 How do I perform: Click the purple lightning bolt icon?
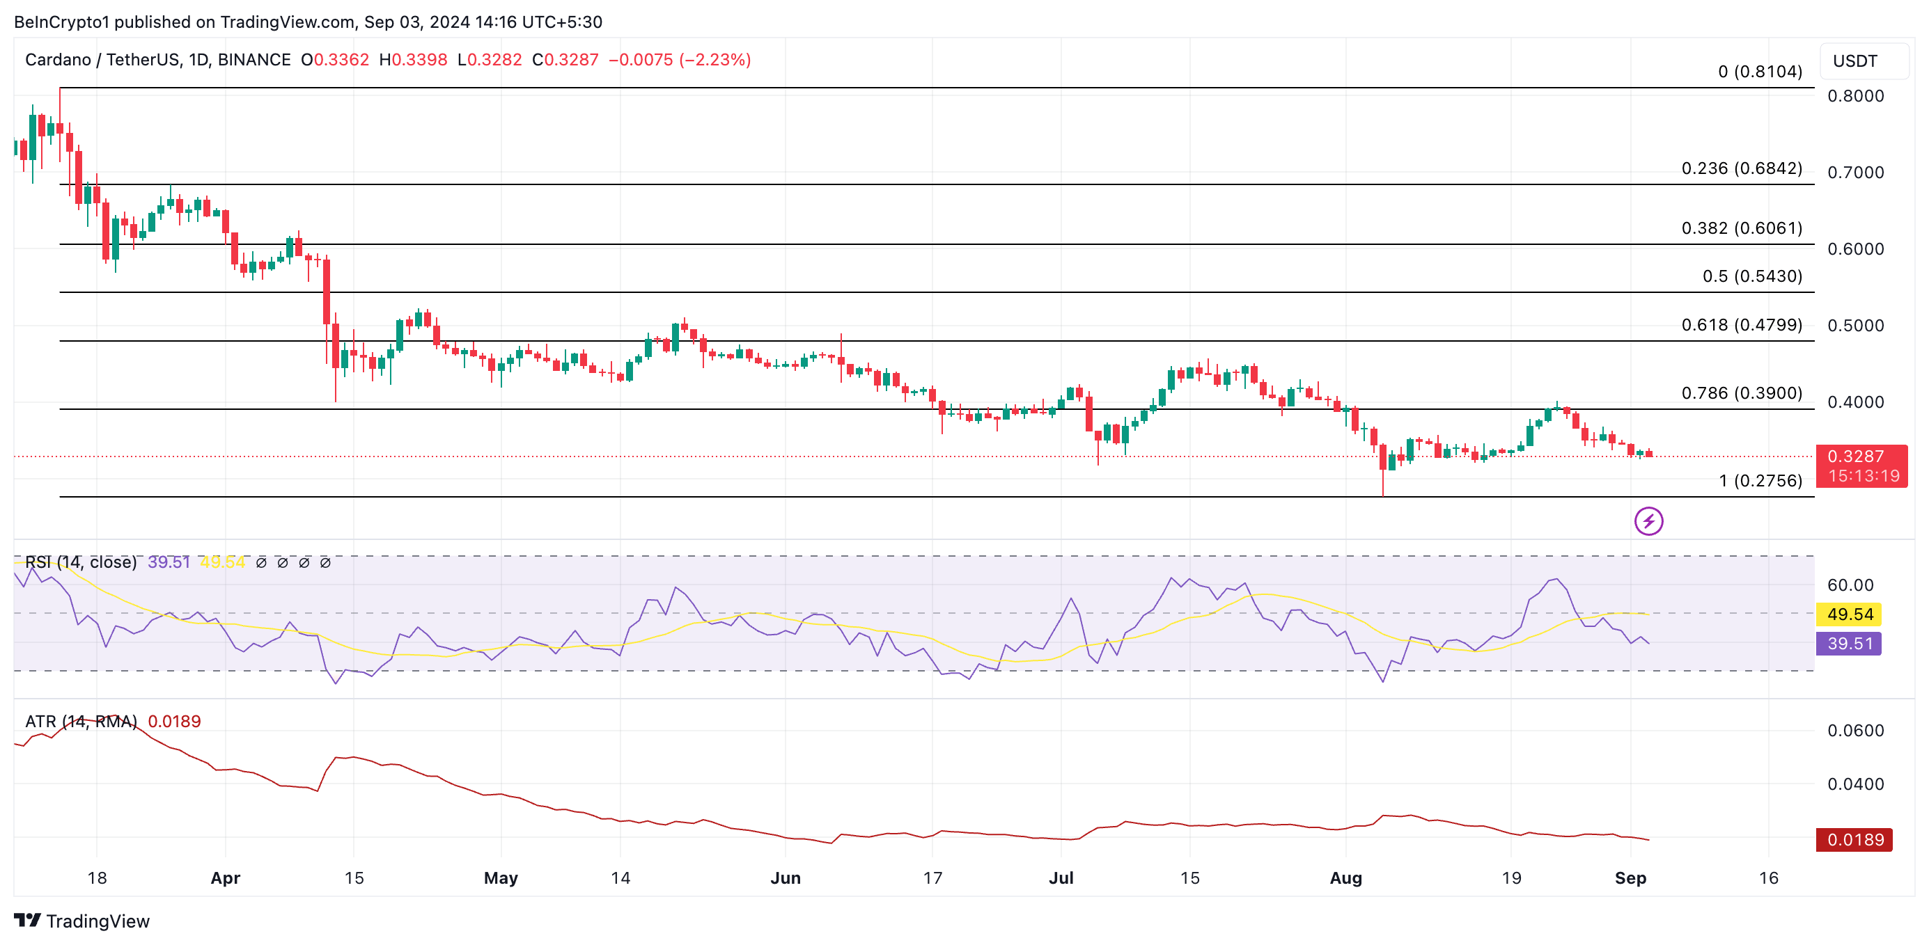click(x=1648, y=521)
